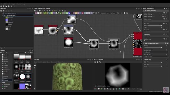Click the share nodes icon in graph toolbar
Viewport: 170px width, 95px height.
tap(47, 11)
